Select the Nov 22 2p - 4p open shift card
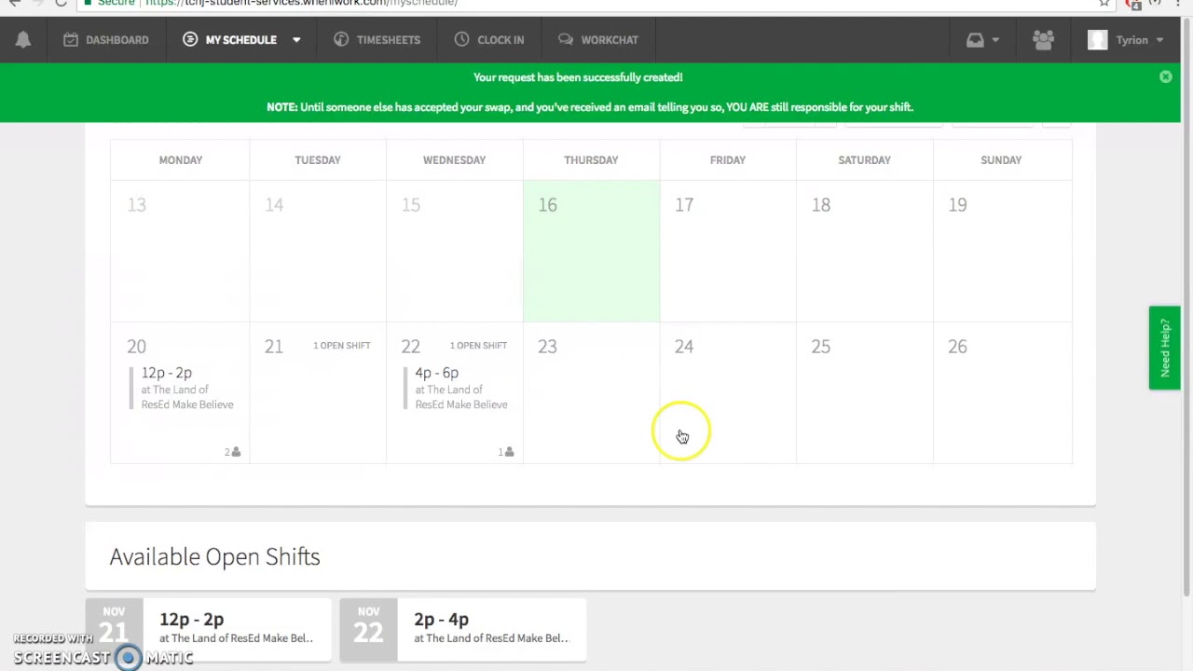 coord(463,628)
